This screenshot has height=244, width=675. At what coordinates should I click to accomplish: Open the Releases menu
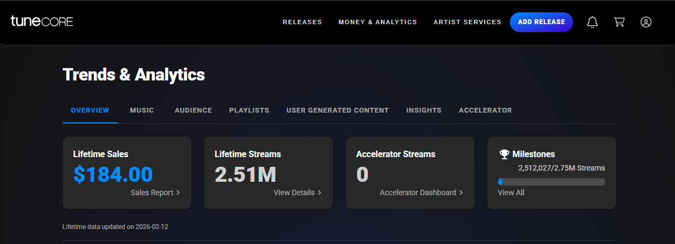pos(302,22)
